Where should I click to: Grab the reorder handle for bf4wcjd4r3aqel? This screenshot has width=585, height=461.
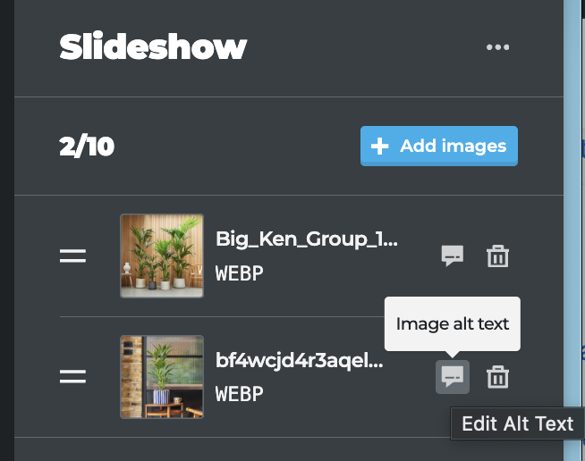pyautogui.click(x=72, y=376)
